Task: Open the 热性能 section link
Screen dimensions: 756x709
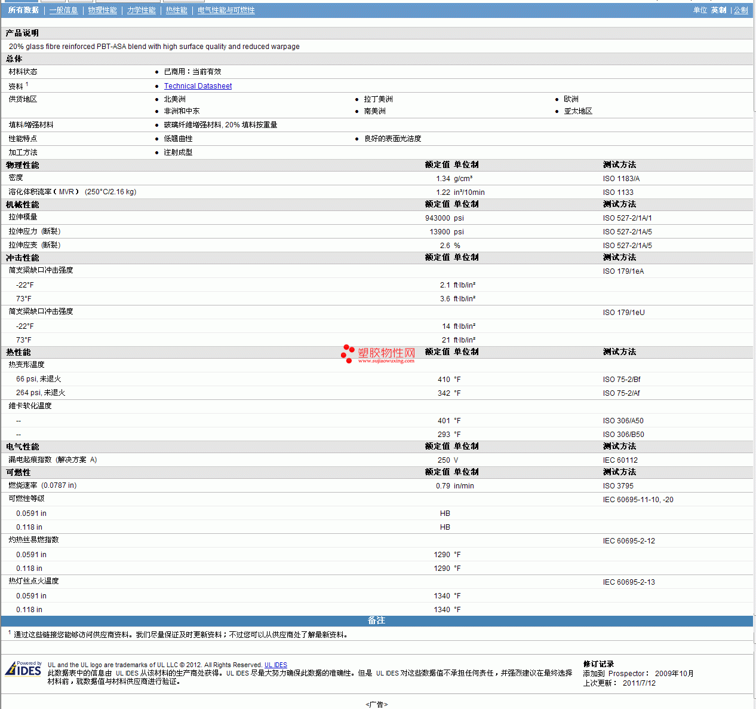Action: coord(176,10)
